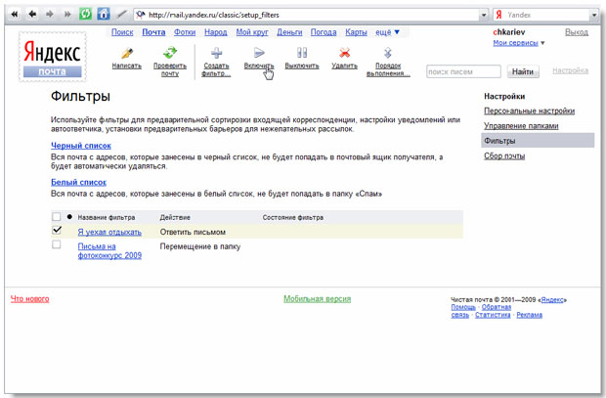Click the chkariev username text
The image size is (606, 398).
[509, 32]
